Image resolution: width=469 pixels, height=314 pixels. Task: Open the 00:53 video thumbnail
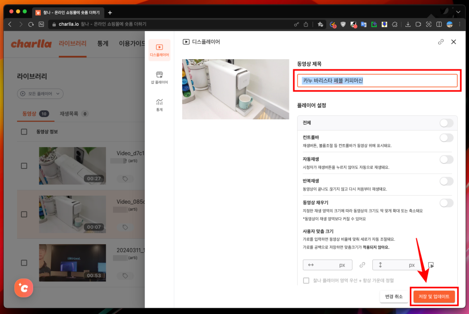click(72, 263)
